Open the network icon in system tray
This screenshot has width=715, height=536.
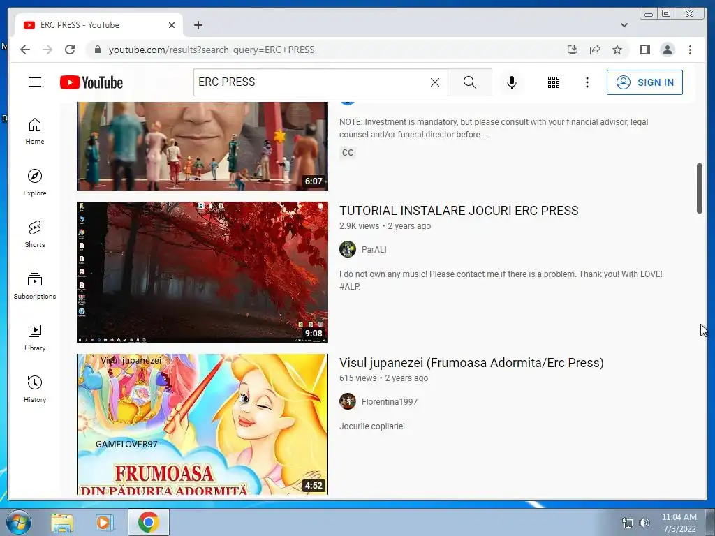point(628,523)
